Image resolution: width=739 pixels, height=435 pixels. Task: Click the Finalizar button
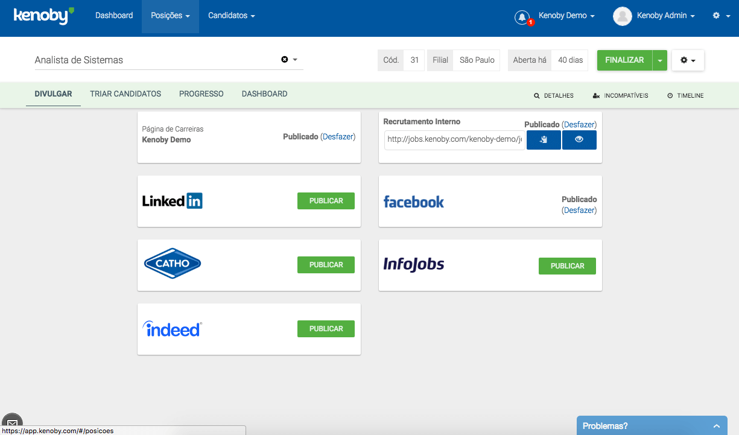pos(624,60)
